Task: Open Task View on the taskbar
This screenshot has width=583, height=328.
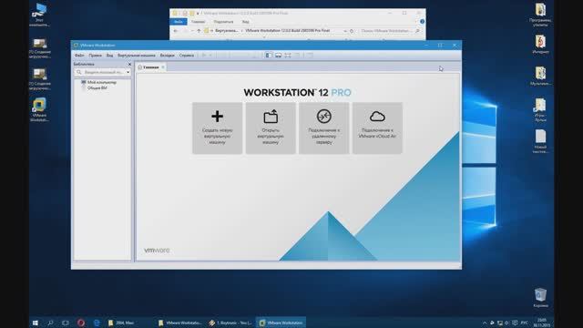Action: pos(66,323)
